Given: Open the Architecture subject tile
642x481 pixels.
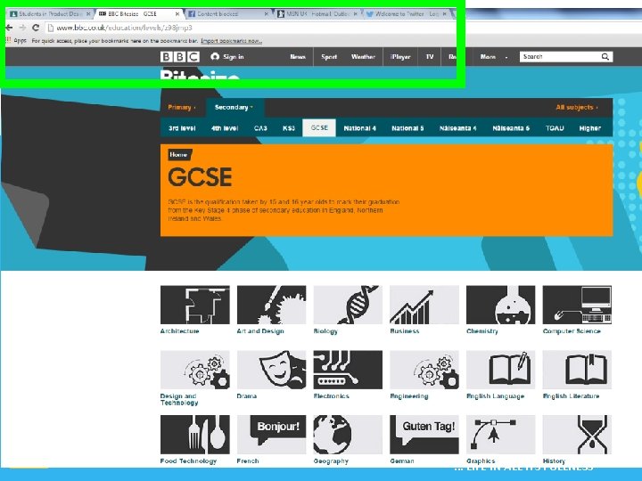Looking at the screenshot, I should click(x=195, y=305).
